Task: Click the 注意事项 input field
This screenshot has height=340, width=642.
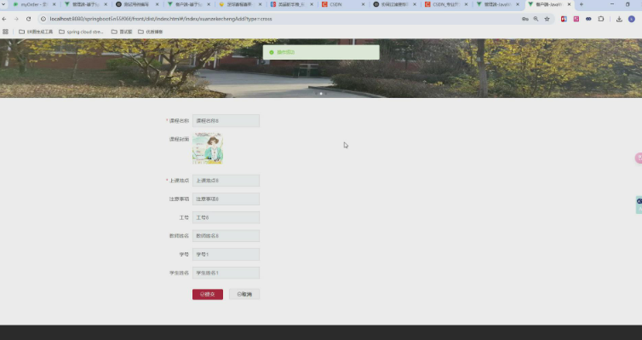Action: [226, 199]
